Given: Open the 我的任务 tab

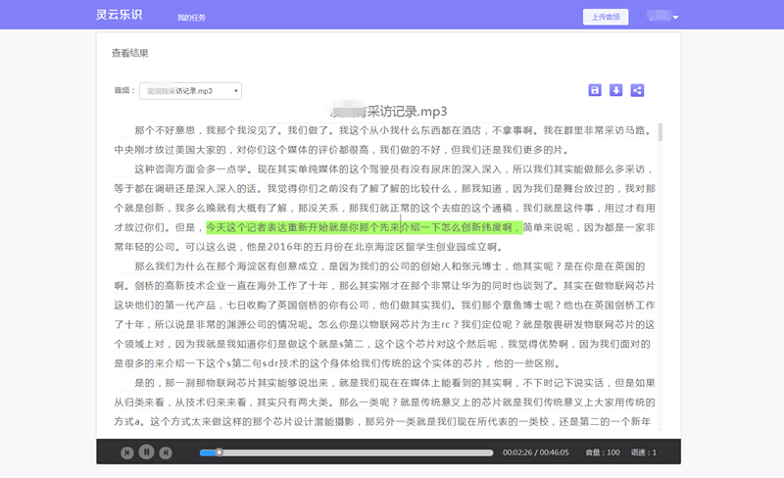Looking at the screenshot, I should 193,18.
